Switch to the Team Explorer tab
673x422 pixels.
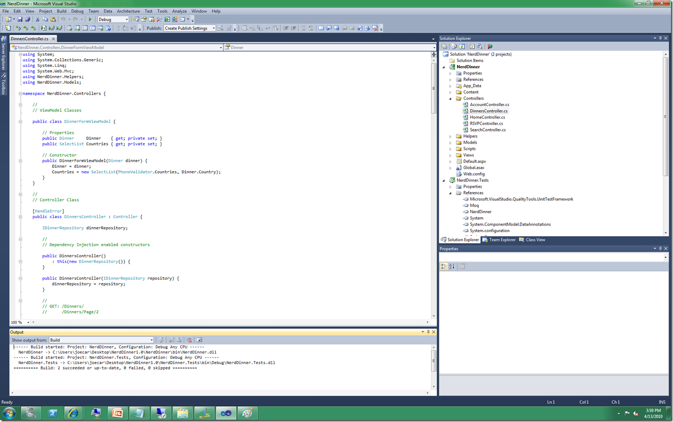pos(499,240)
